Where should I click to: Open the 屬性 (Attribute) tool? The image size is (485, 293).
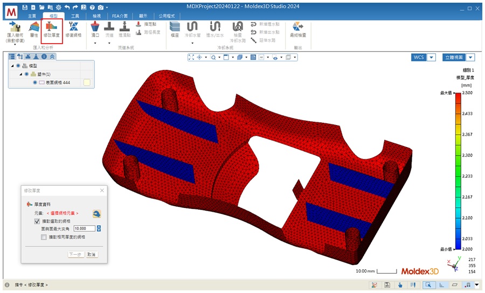click(33, 29)
